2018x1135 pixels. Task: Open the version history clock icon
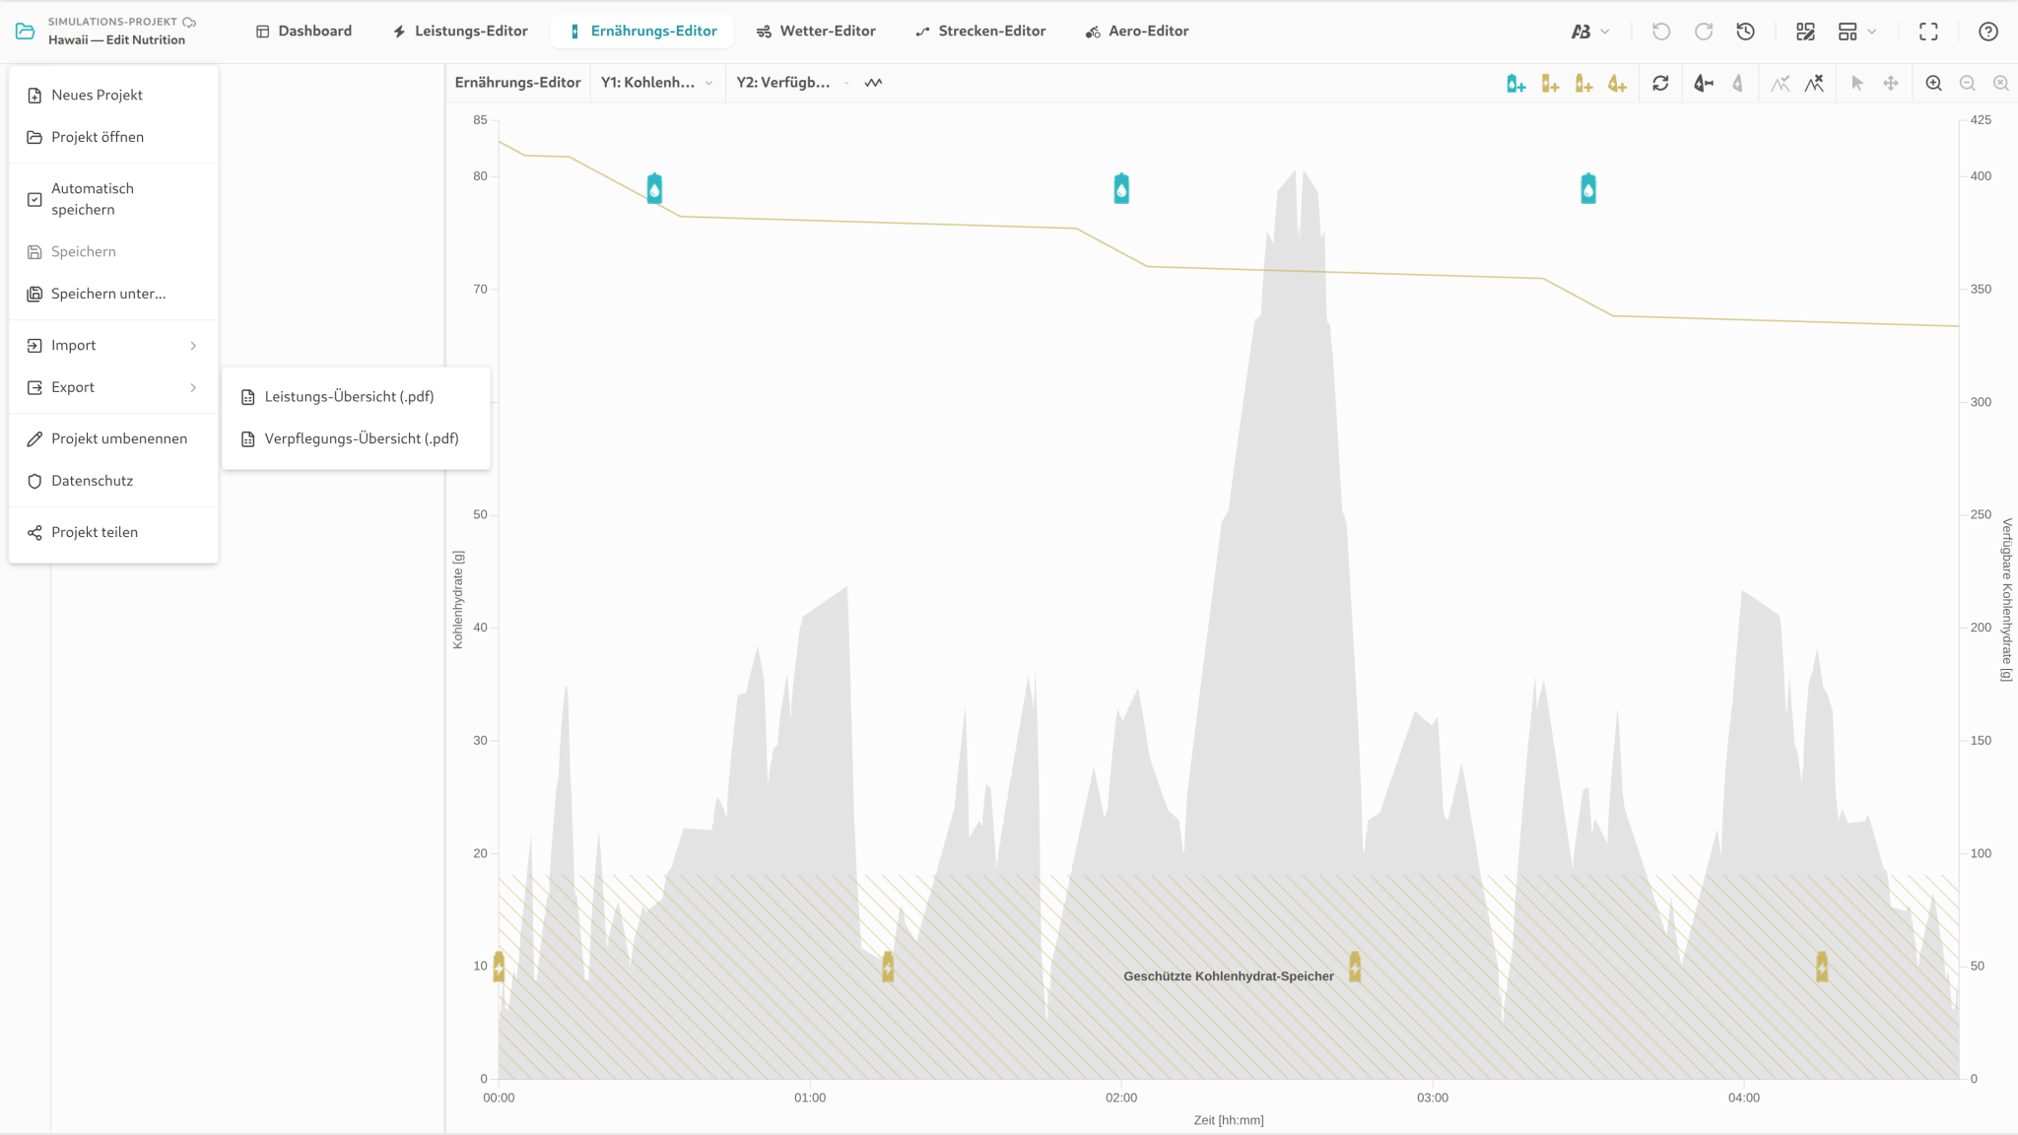click(x=1745, y=32)
